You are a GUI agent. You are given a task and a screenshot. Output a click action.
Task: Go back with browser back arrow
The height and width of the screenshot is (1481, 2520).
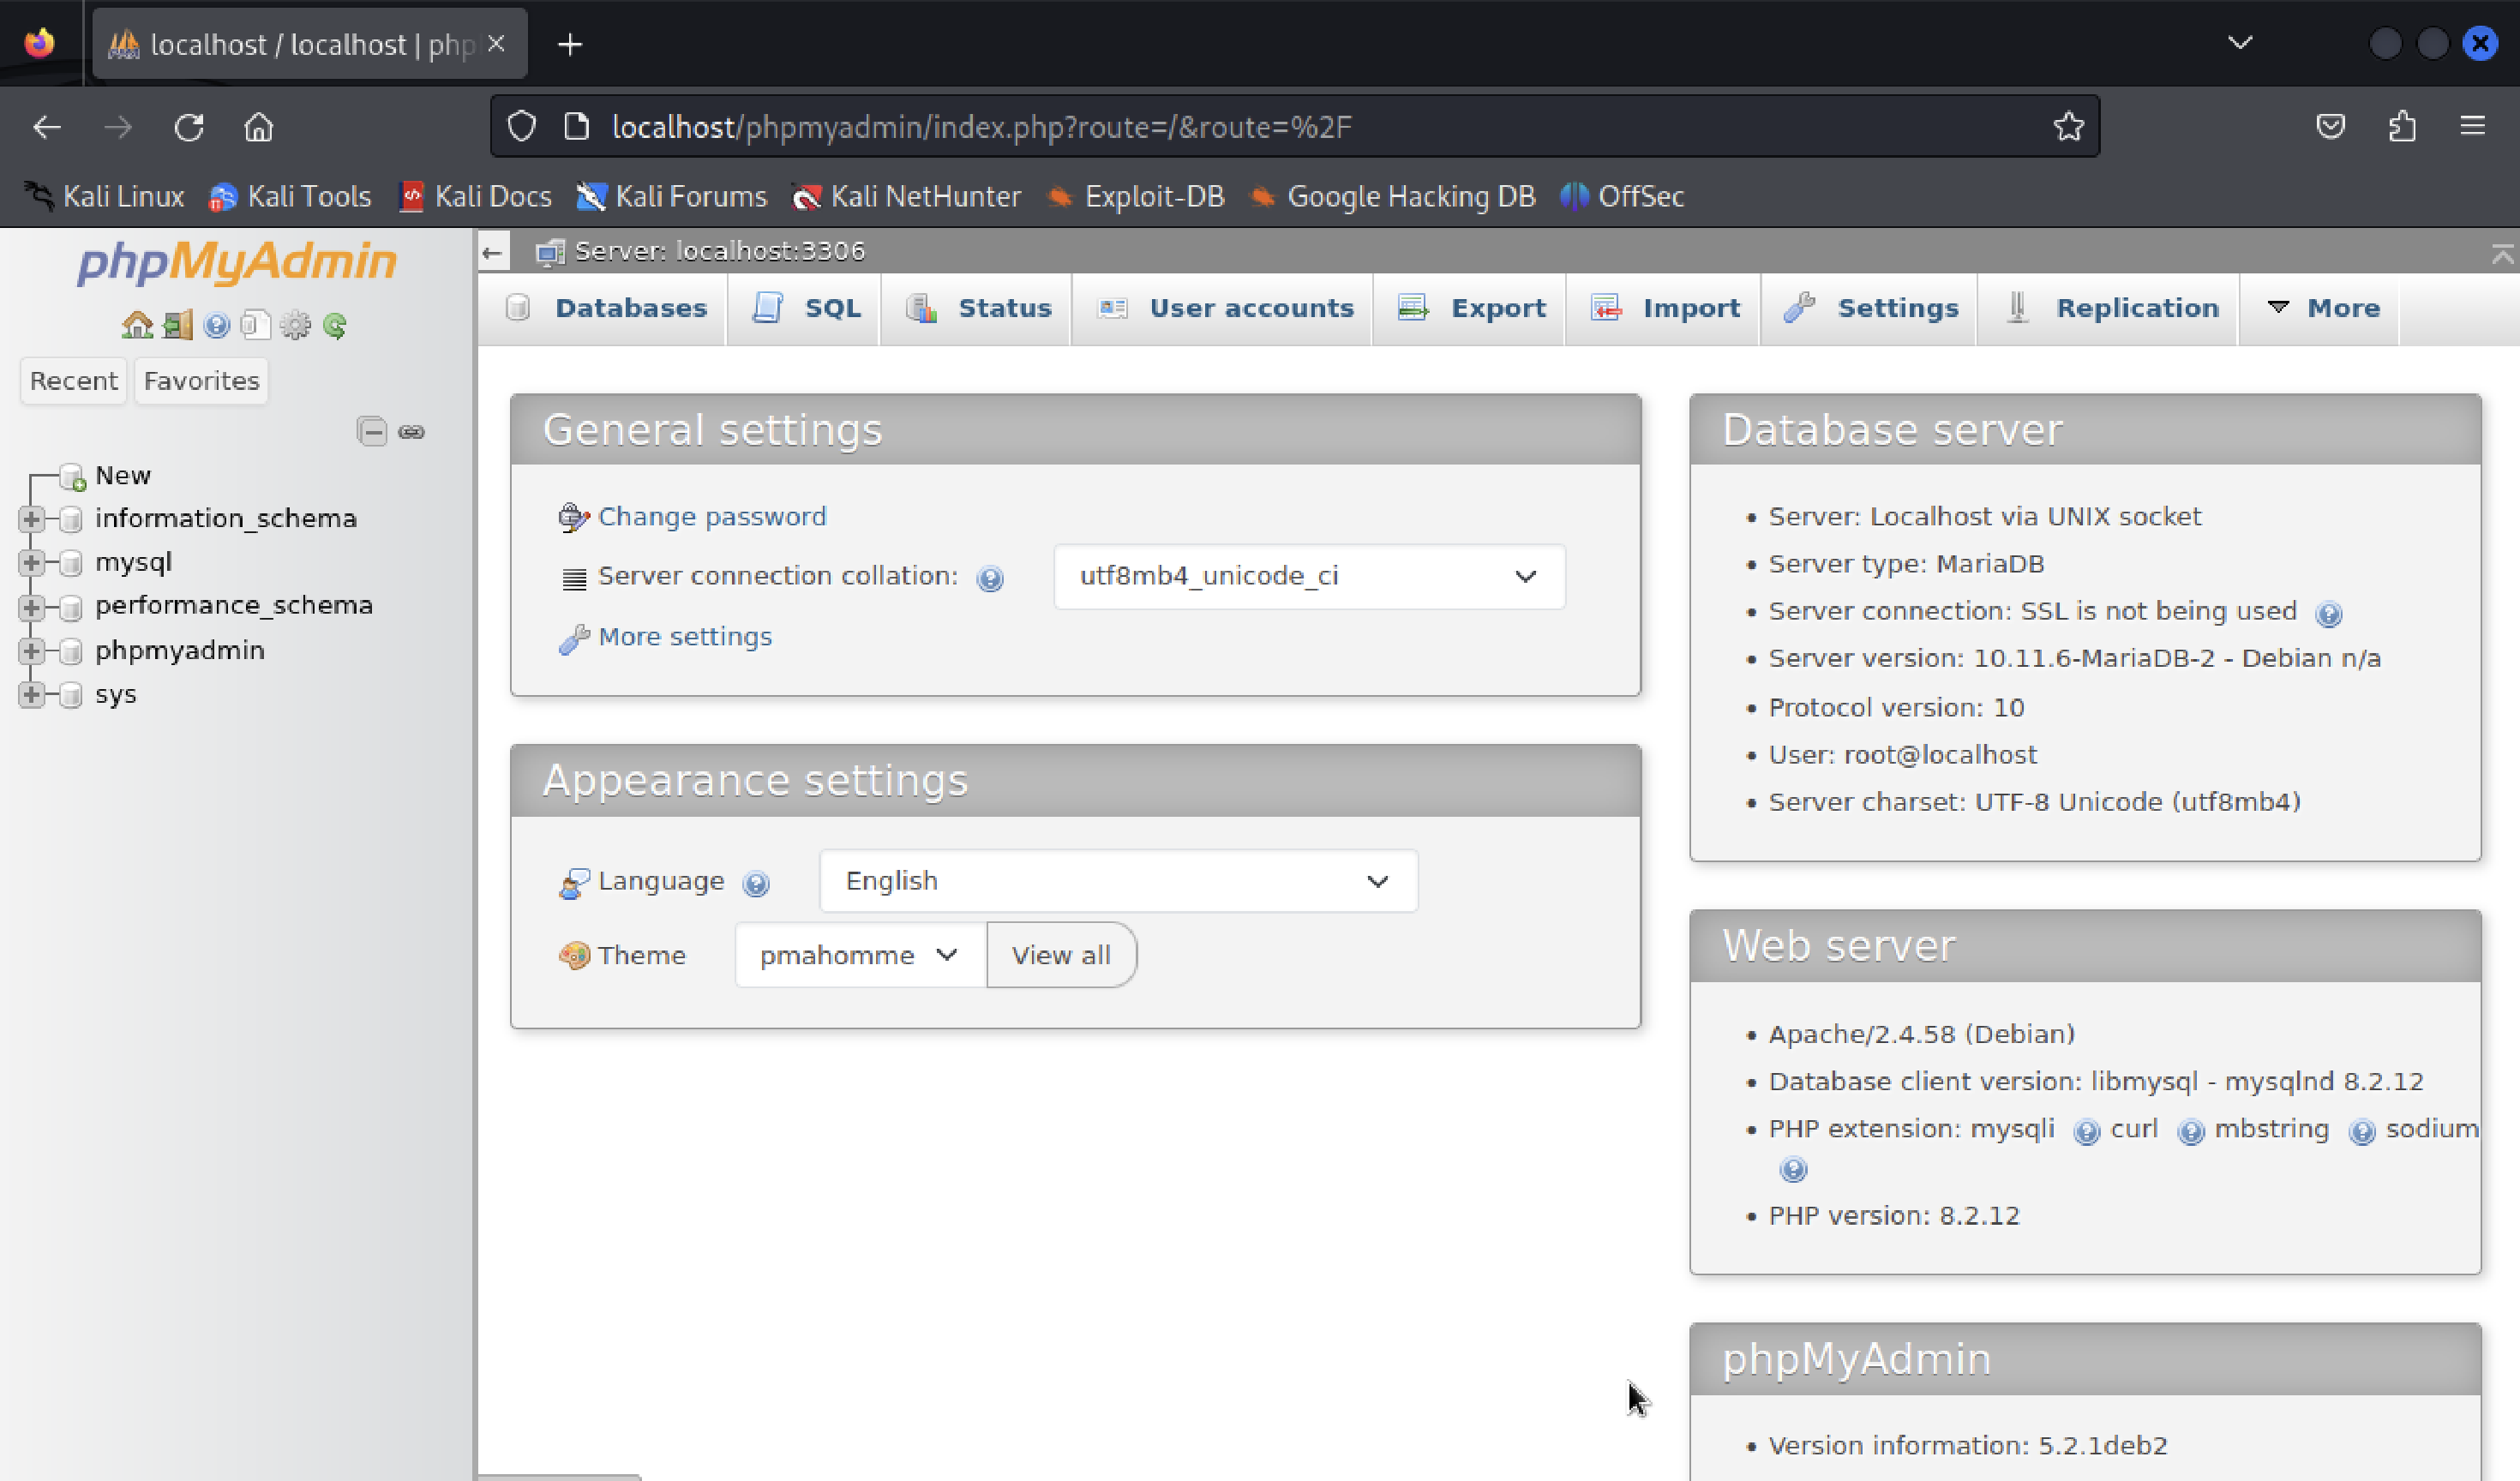[47, 127]
